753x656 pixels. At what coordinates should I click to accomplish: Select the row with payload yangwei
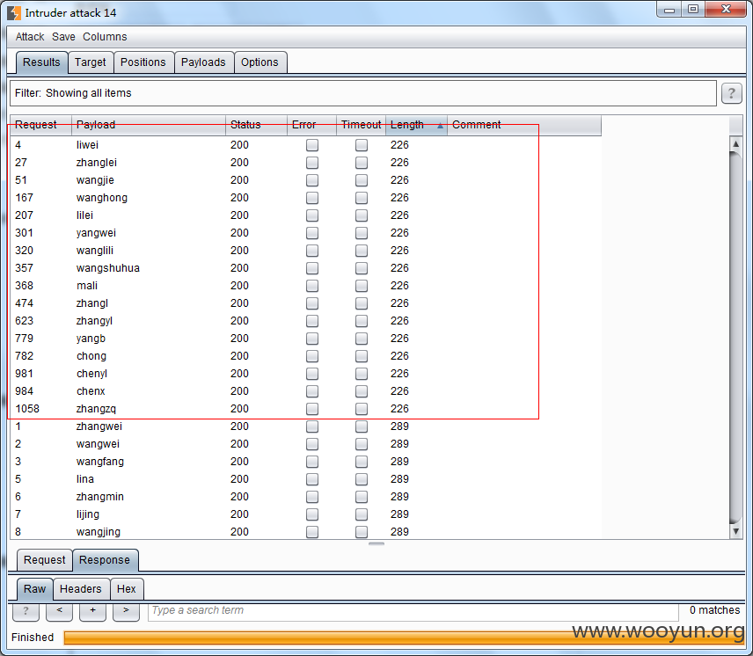[x=305, y=233]
